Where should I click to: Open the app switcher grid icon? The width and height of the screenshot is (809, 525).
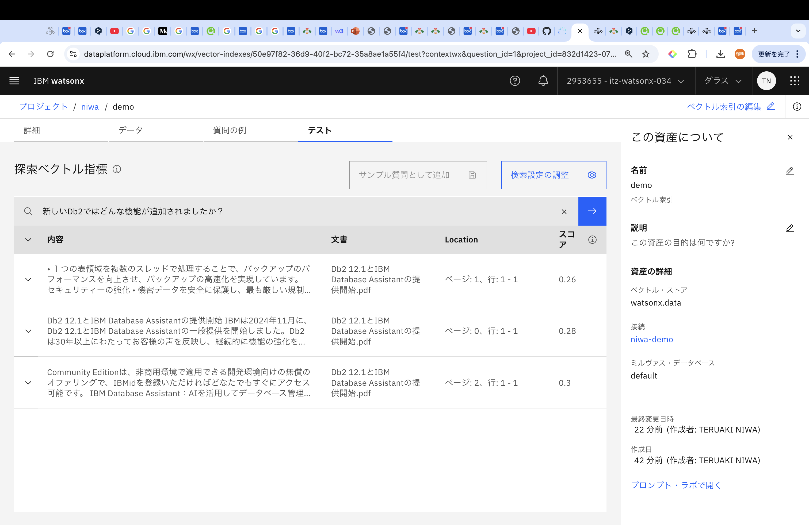tap(794, 81)
